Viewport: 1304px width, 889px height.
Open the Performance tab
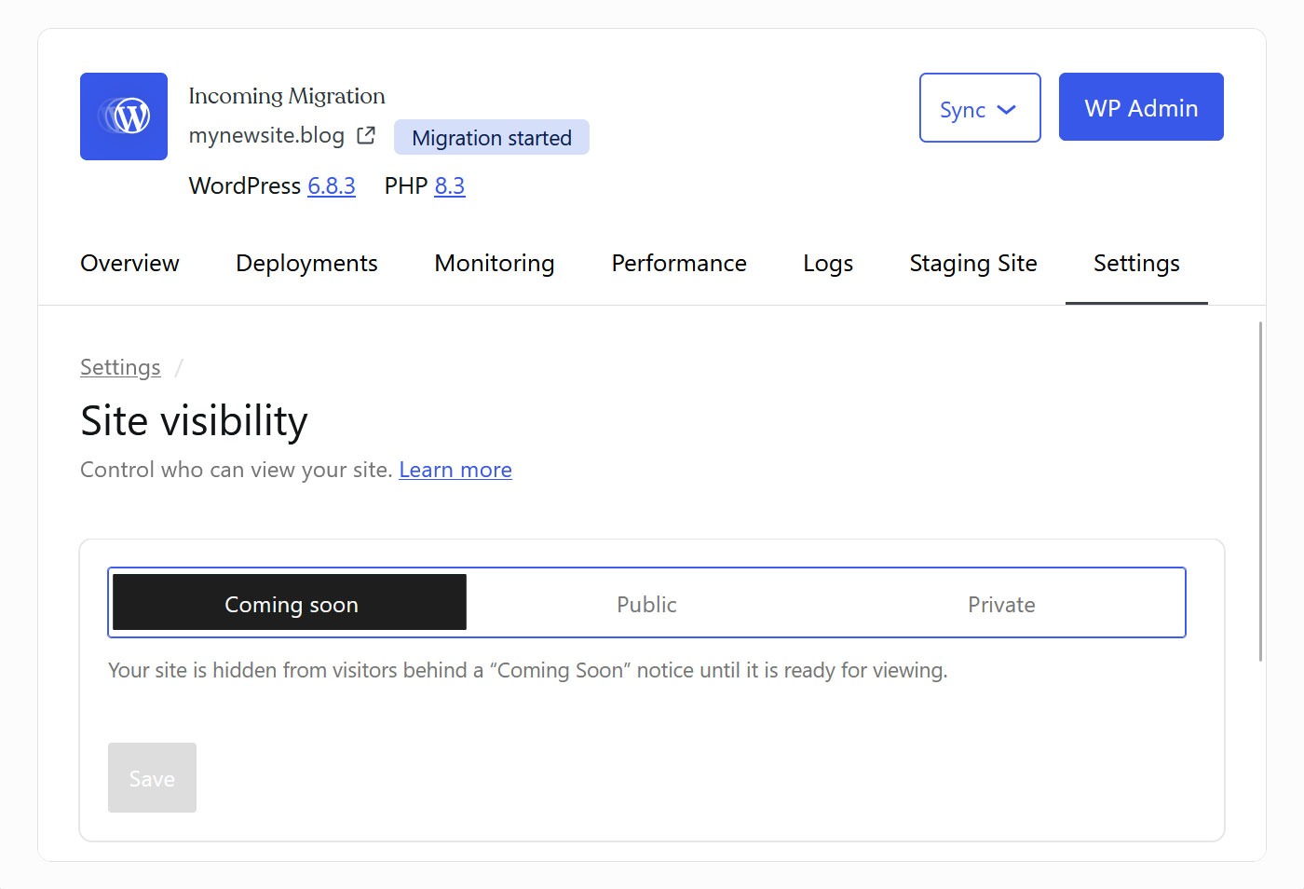coord(678,264)
